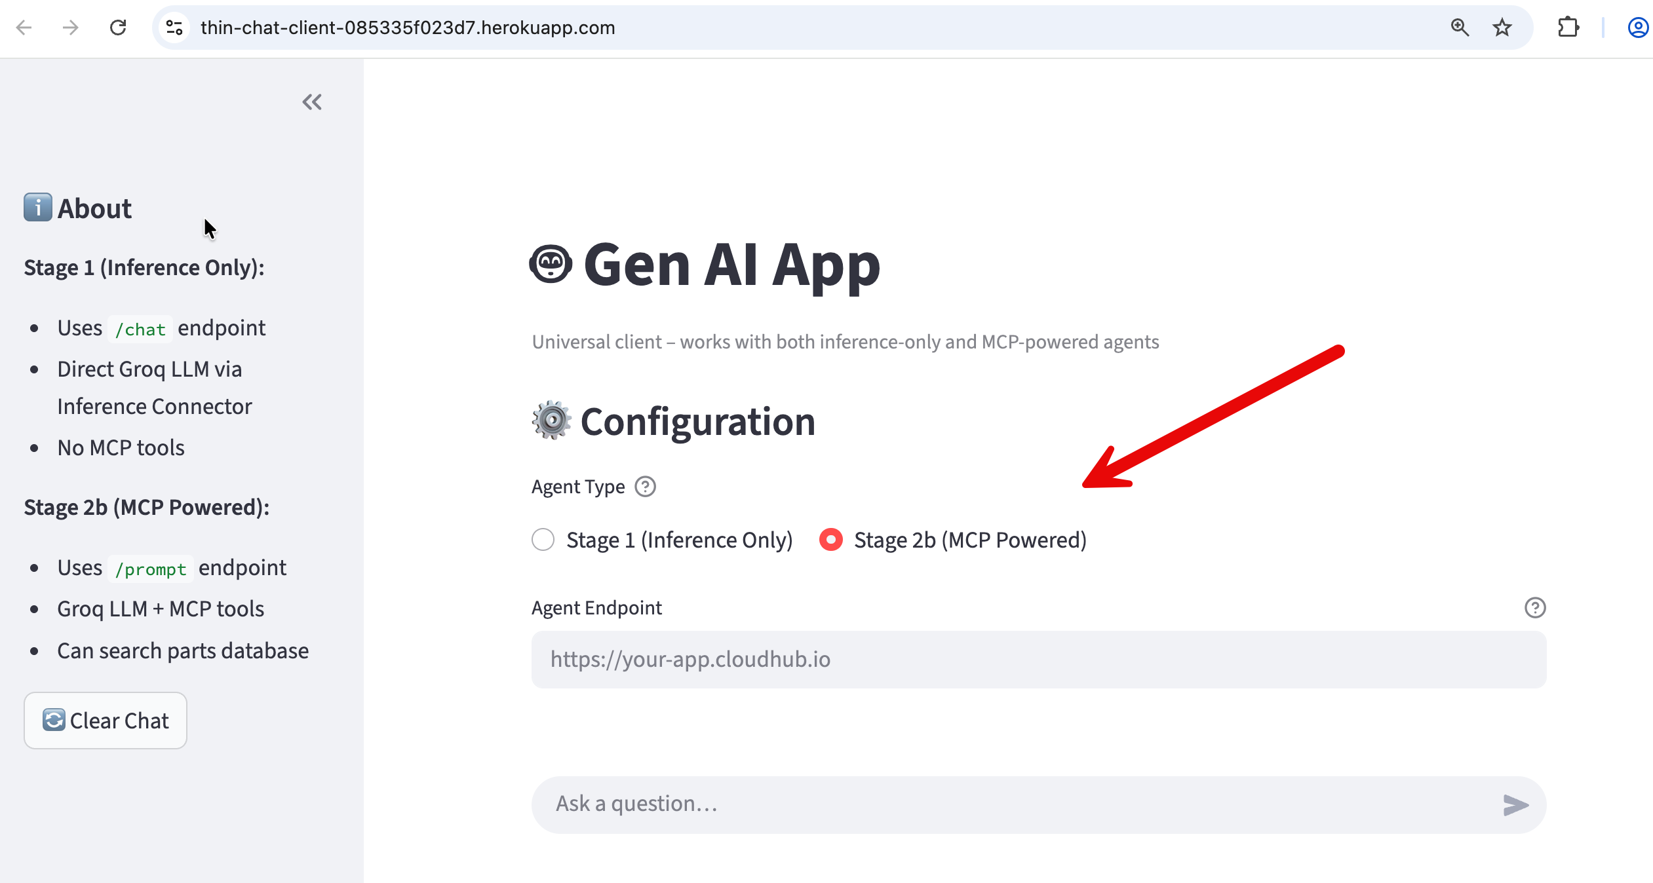This screenshot has height=883, width=1653.
Task: Focus the Agent Endpoint input field
Action: point(1038,660)
